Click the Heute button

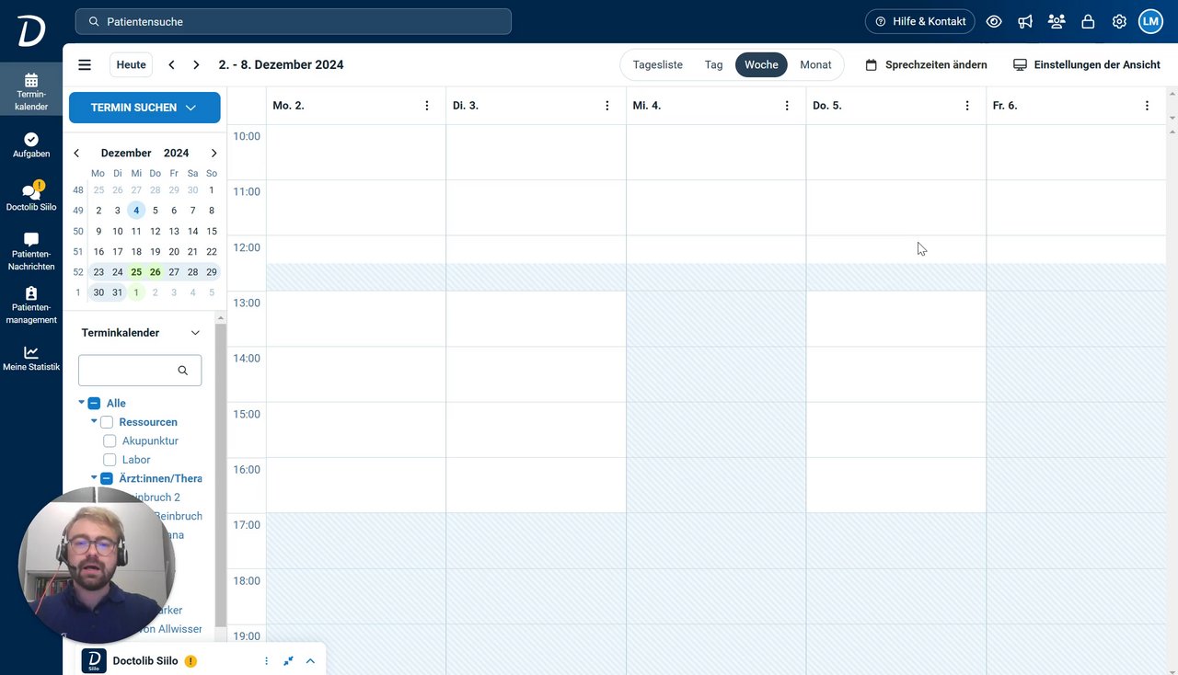point(132,64)
